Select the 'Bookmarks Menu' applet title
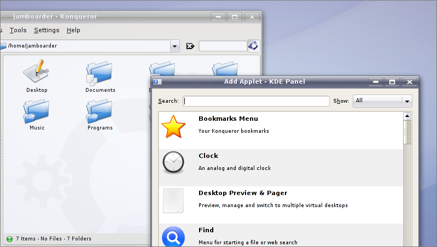The image size is (437, 247). pyautogui.click(x=228, y=119)
